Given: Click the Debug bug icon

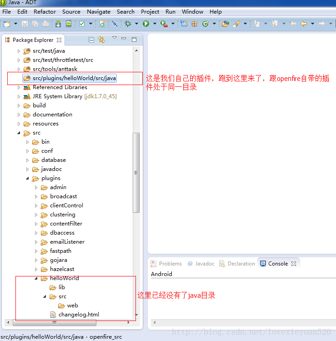Looking at the screenshot, I should (x=128, y=24).
